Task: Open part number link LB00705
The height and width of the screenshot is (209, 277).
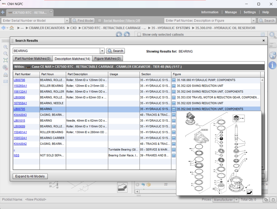Action: click(19, 109)
